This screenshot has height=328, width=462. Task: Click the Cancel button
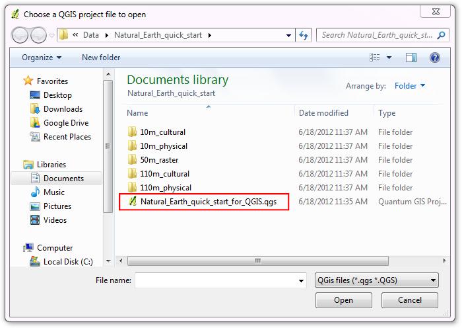point(410,300)
